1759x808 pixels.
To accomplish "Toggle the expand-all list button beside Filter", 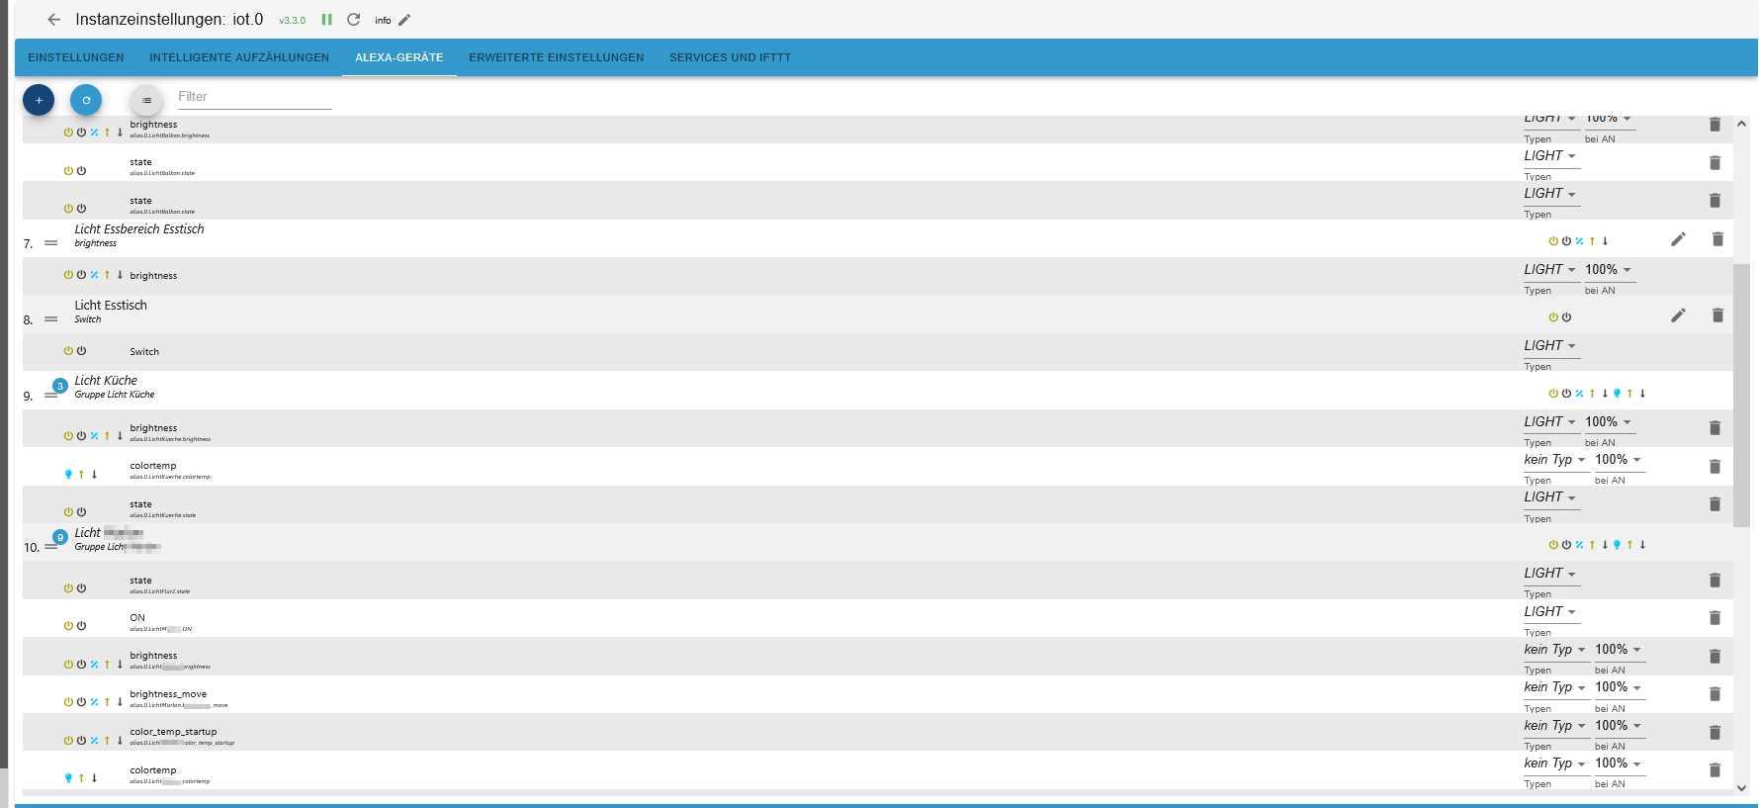I will [x=146, y=100].
